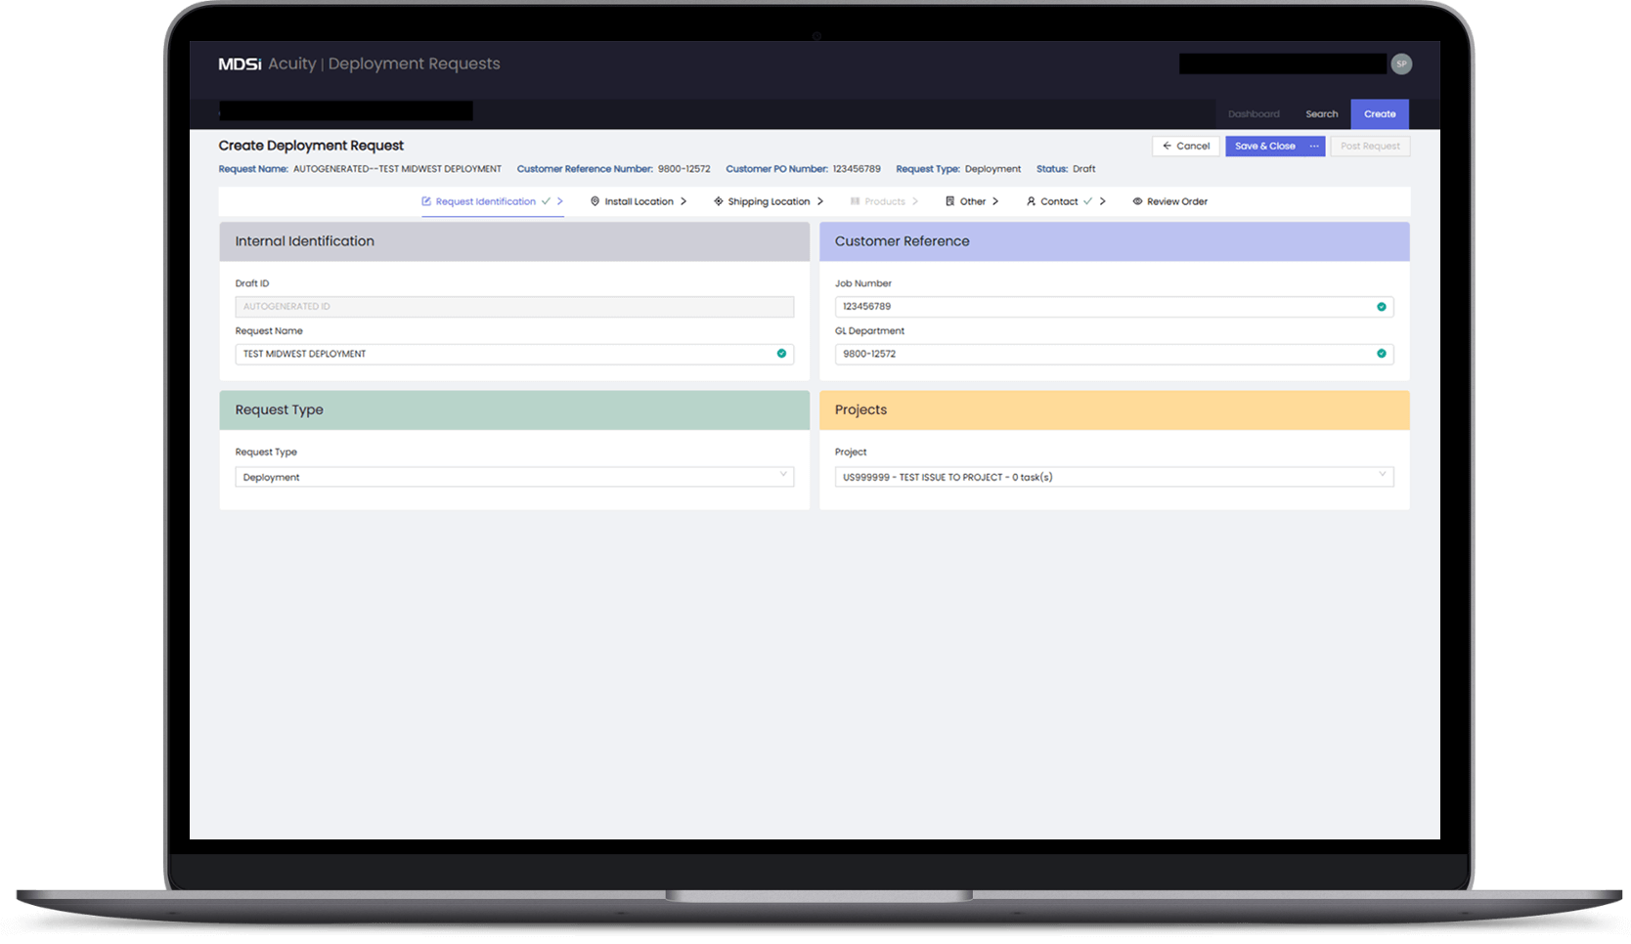
Task: Go to the Products step
Action: coord(884,201)
